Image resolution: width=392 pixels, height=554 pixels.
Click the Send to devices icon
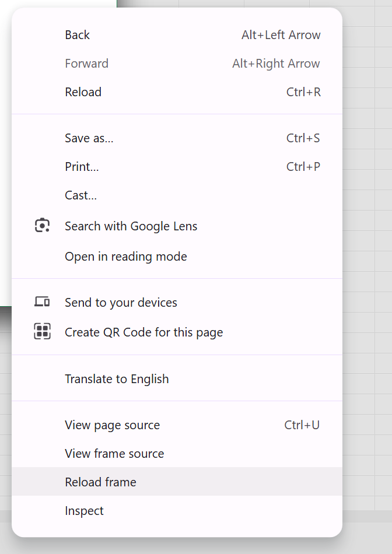click(42, 301)
